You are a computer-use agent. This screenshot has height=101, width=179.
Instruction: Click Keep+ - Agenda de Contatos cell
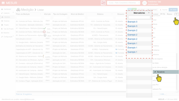[x=100, y=63]
